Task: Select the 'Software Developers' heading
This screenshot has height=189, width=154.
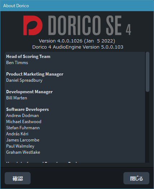Action: coord(27,109)
